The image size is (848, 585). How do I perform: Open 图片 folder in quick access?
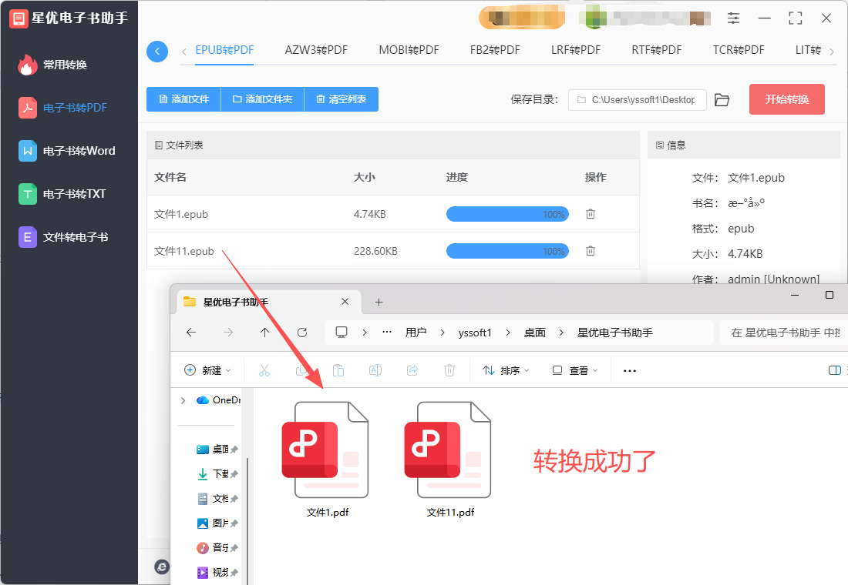(217, 523)
